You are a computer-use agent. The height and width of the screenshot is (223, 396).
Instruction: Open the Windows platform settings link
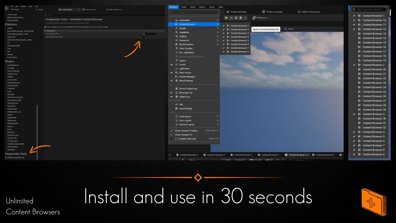(x=10, y=55)
